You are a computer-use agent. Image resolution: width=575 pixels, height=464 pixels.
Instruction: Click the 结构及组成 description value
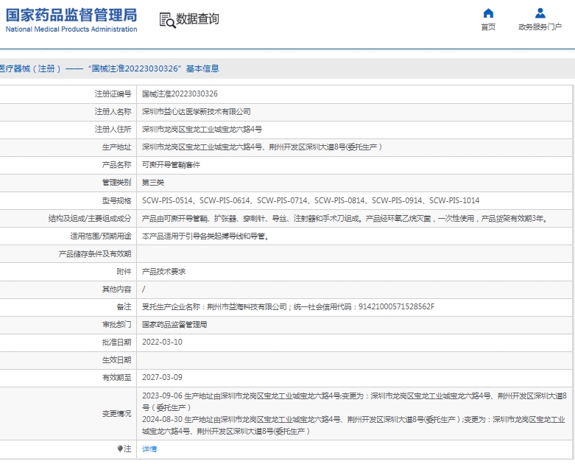coord(345,219)
